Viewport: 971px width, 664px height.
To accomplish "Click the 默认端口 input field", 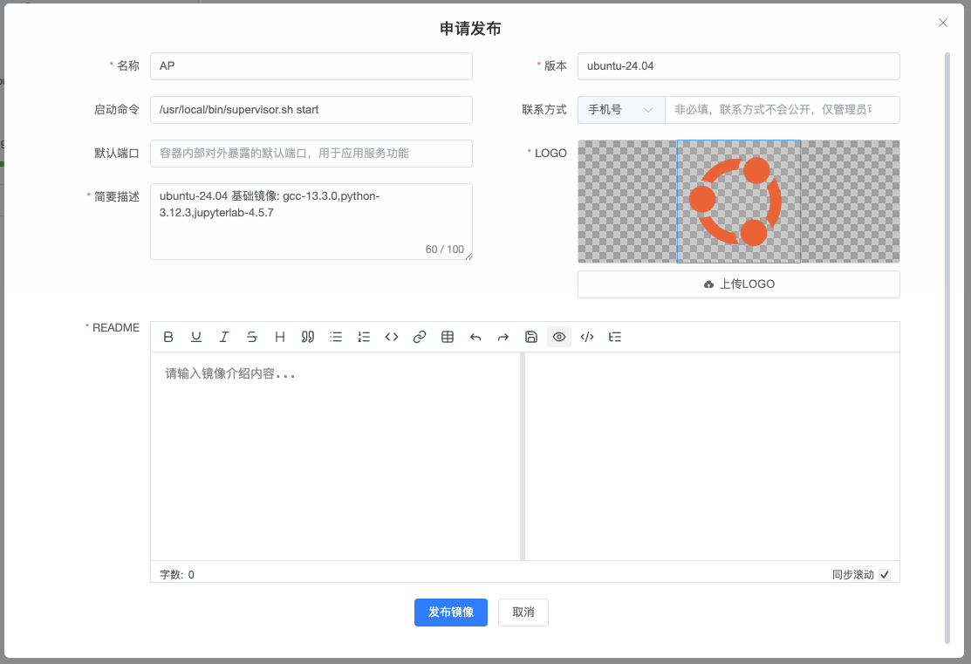I will click(311, 153).
